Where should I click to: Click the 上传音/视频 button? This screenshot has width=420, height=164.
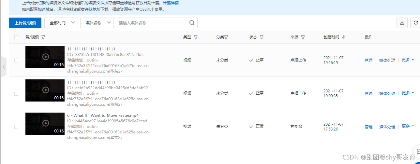tap(25, 23)
